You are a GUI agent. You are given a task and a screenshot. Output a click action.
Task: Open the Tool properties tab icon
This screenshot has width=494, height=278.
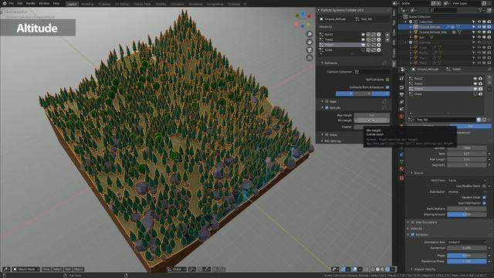[x=401, y=79]
